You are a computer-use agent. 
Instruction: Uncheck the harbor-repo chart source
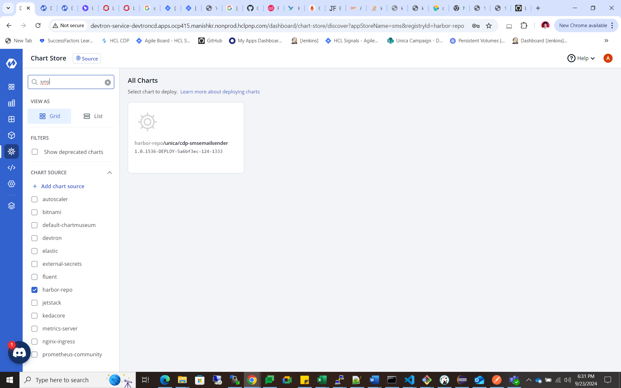(x=35, y=290)
